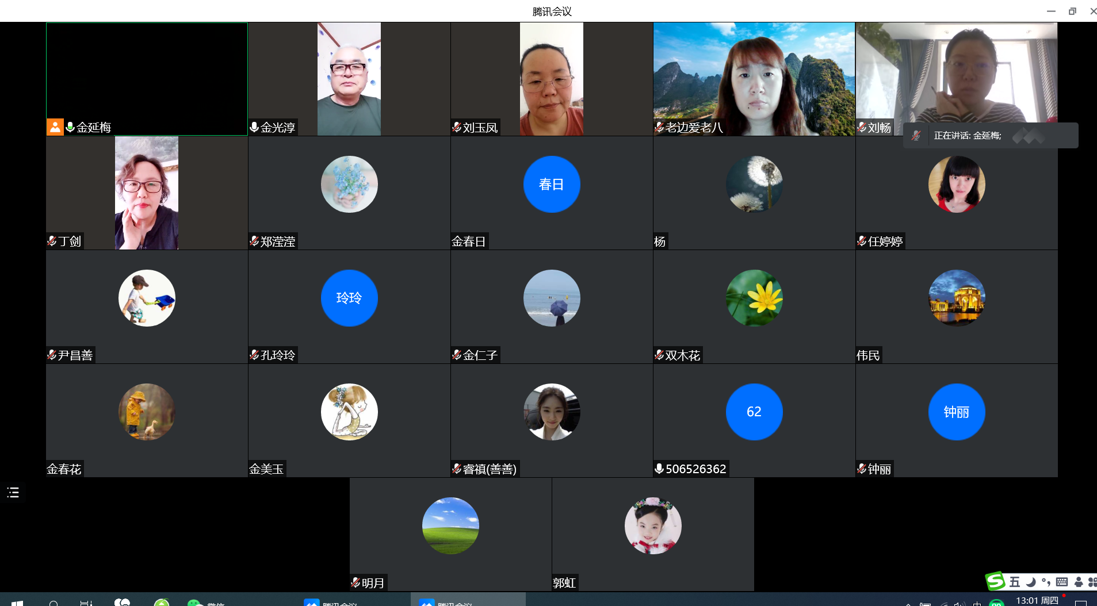
Task: Select 玲玲 blue circle avatar
Action: tap(349, 298)
